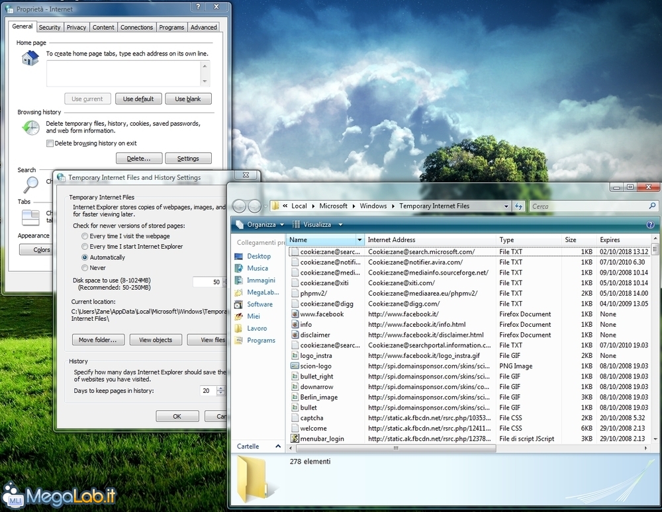Open the Name column dropdown arrow
662x512 pixels.
pos(359,240)
